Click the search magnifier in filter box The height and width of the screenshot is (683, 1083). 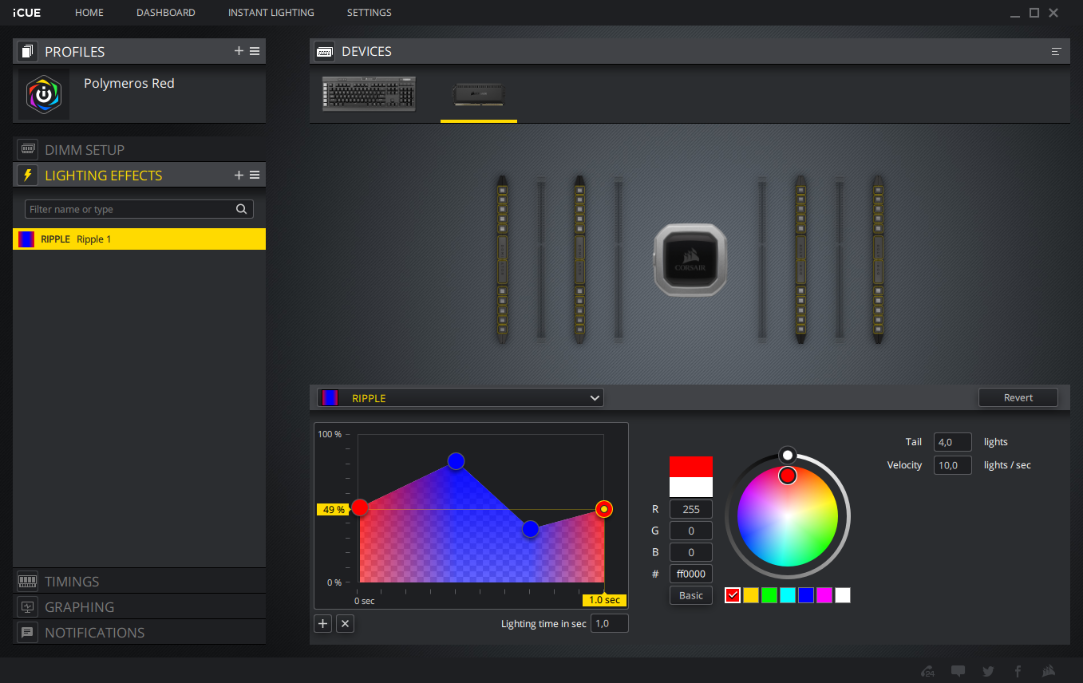(241, 209)
